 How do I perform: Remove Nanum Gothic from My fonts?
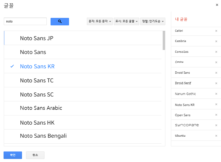pyautogui.click(x=216, y=94)
